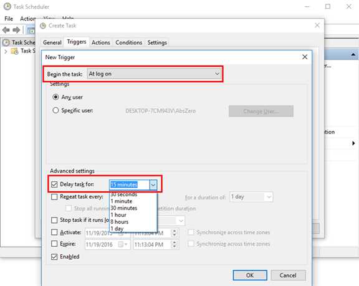Choose '8 hours' from delay list
Screen dimensions: 359x286
[x=119, y=222]
